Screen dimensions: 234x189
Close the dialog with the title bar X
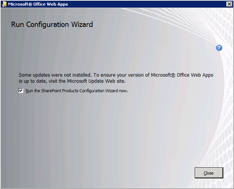click(229, 4)
